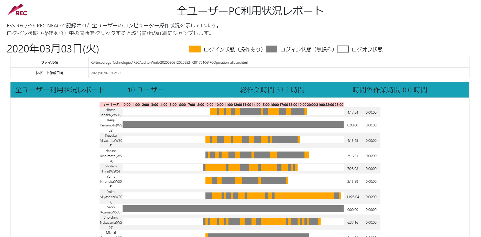This screenshot has height=237, width=481.
Task: Click Shotaro Hirai's work time 7:28:08
Action: 353,169
